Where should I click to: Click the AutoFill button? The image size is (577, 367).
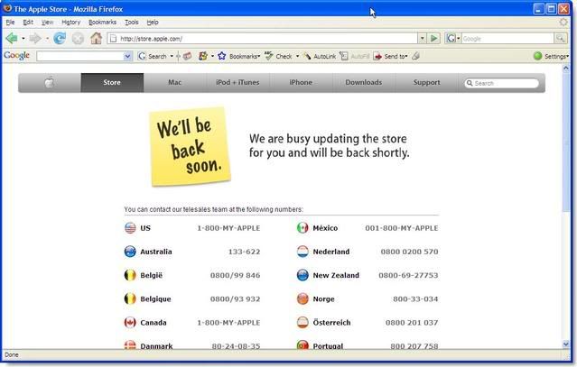pos(354,56)
